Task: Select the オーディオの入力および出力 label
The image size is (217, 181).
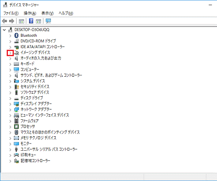Action: click(x=41, y=58)
